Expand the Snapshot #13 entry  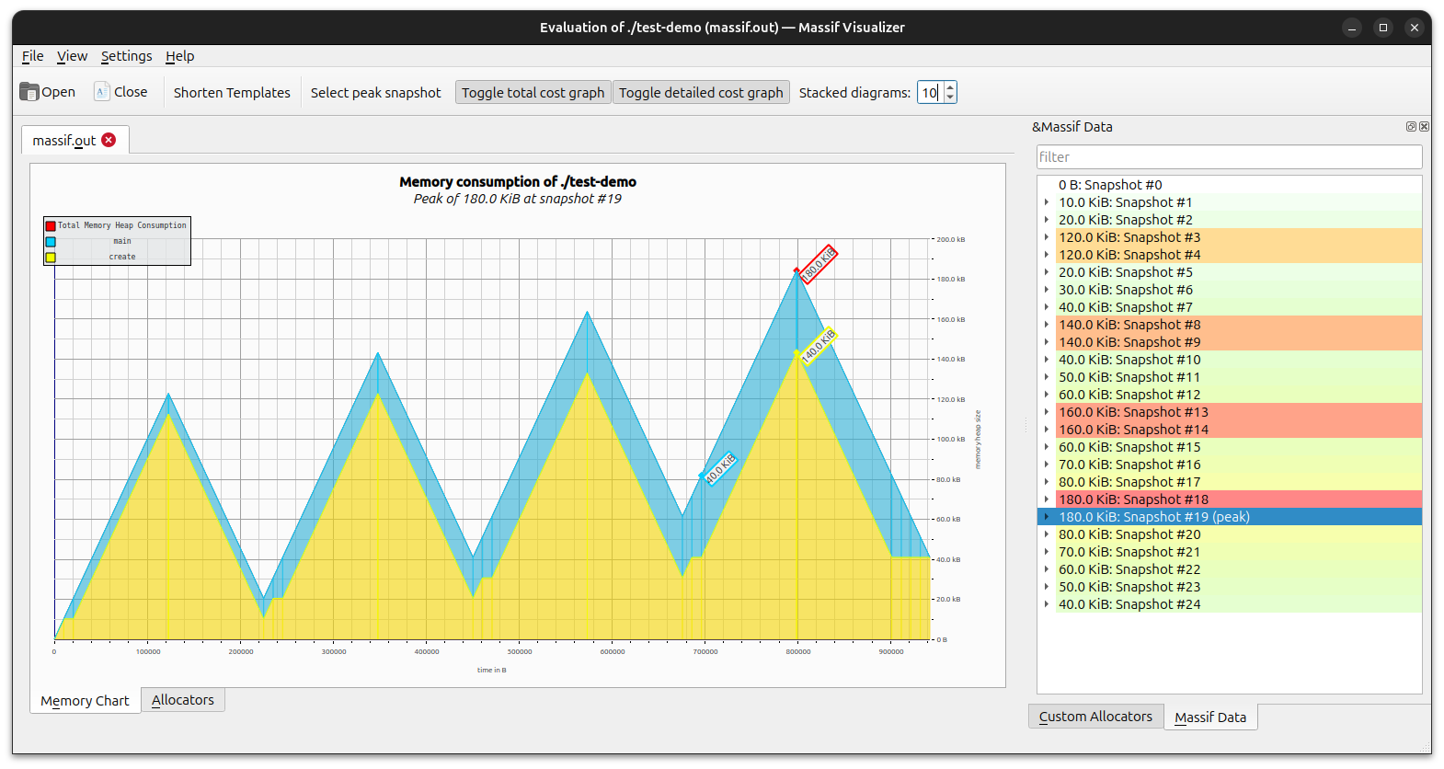coord(1047,412)
